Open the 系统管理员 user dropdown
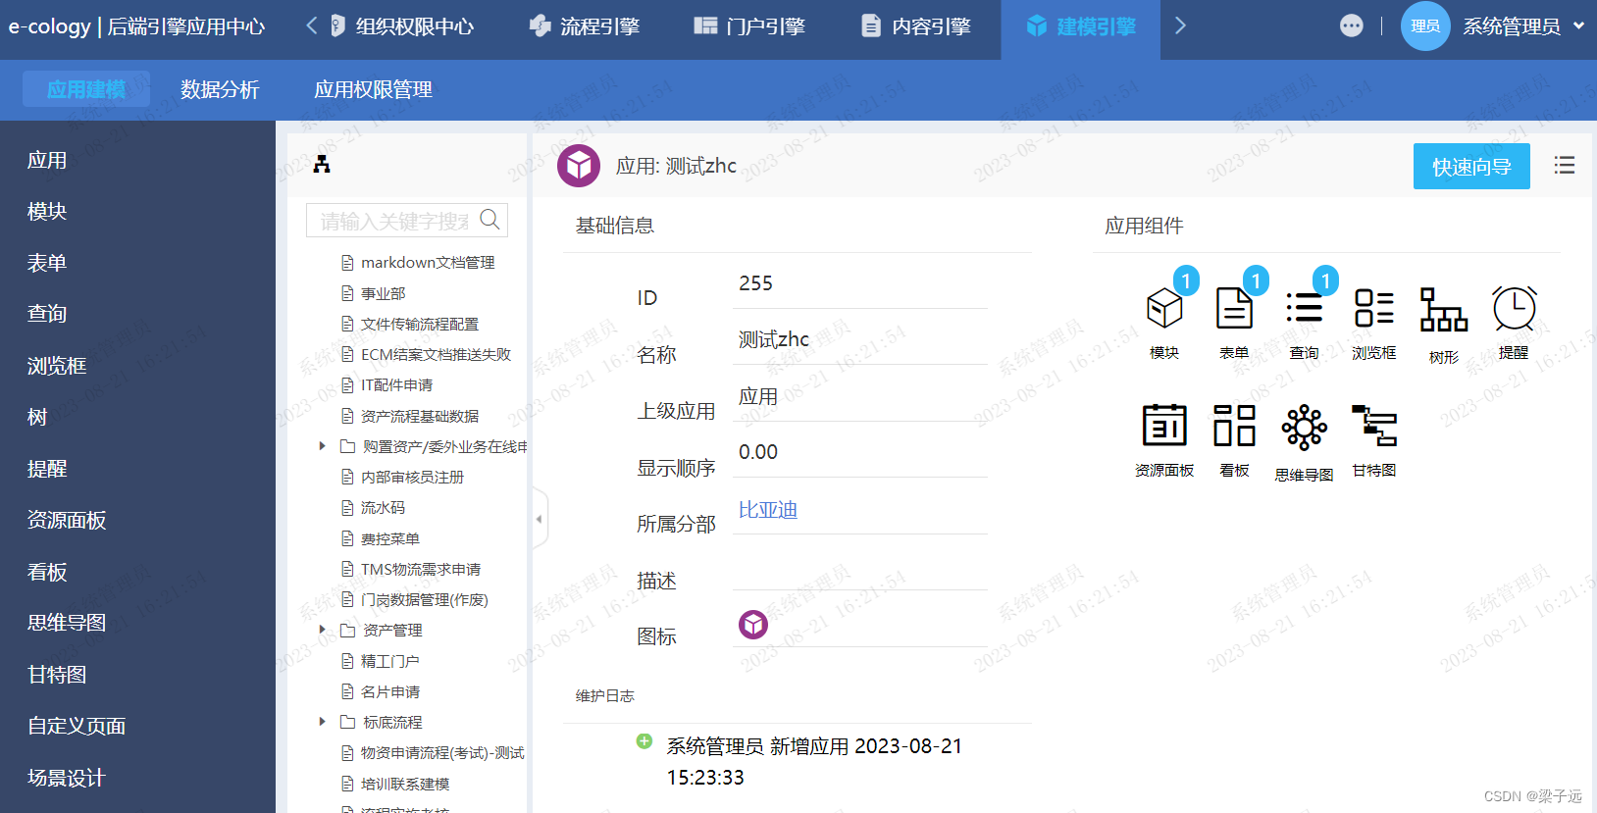 click(x=1523, y=26)
